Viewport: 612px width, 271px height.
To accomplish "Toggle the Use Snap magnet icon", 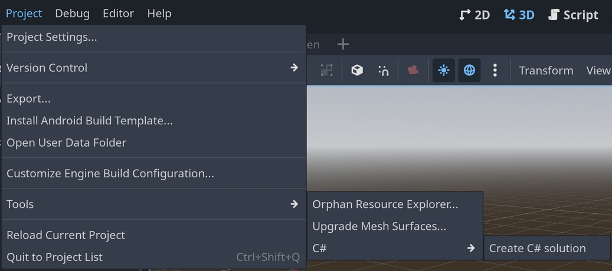I will (383, 71).
